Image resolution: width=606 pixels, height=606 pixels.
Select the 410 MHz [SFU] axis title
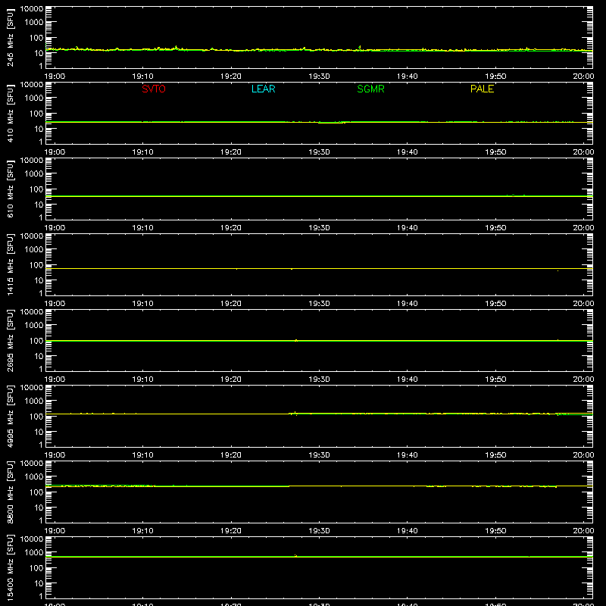point(11,113)
